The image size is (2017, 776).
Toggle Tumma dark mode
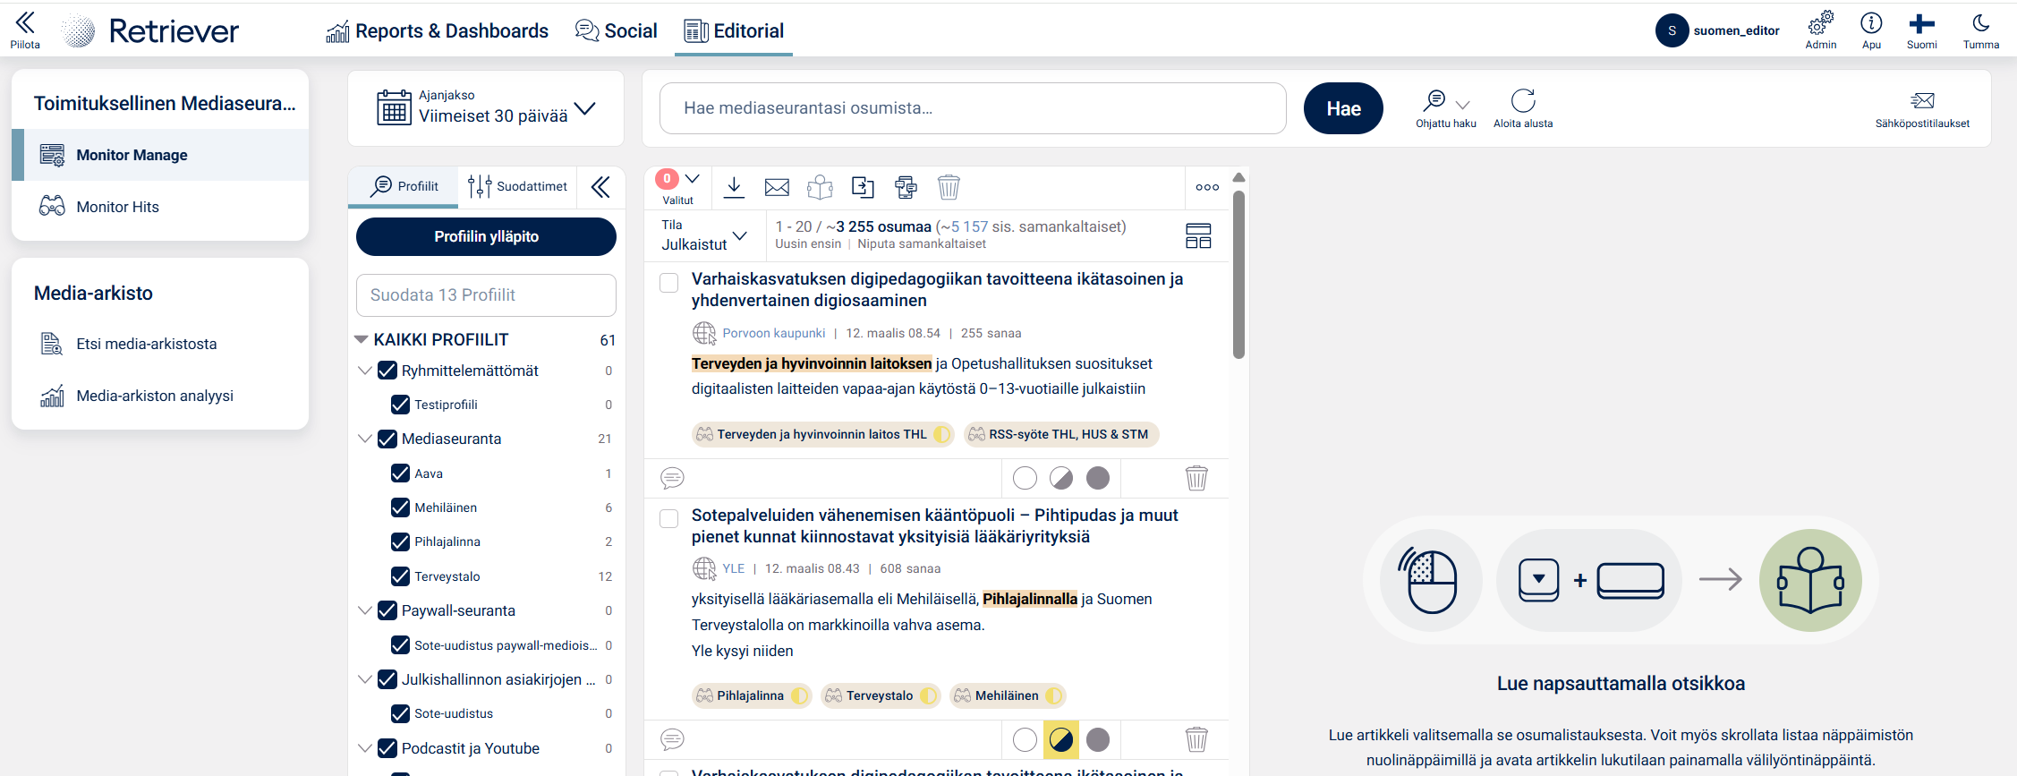coord(1980,30)
